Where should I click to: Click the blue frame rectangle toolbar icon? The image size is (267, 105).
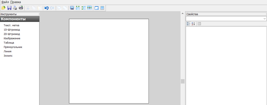pos(96,8)
